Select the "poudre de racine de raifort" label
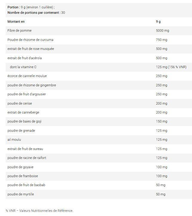This screenshot has width=192, height=216. (x=27, y=158)
